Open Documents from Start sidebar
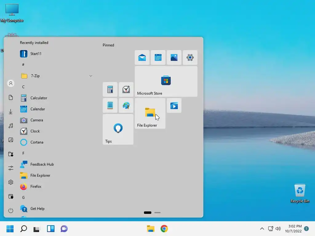The image size is (315, 236). pos(11,97)
